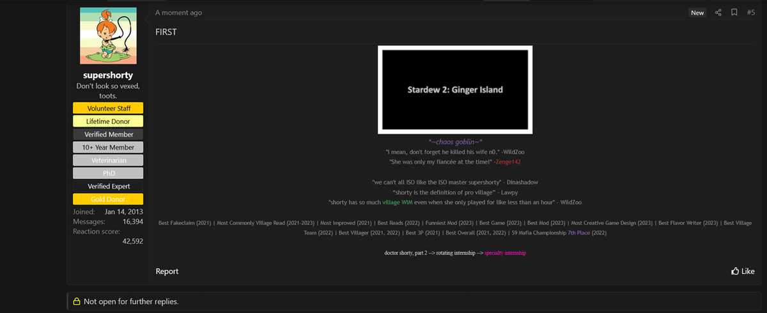Click the Verified Expert badge
This screenshot has width=767, height=313.
point(108,187)
